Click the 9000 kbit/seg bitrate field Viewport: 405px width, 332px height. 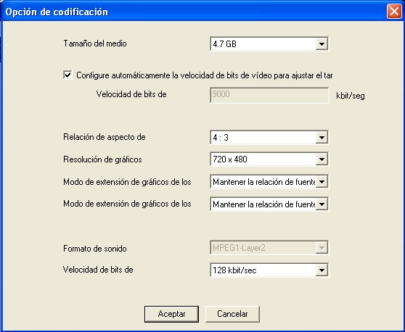click(269, 95)
